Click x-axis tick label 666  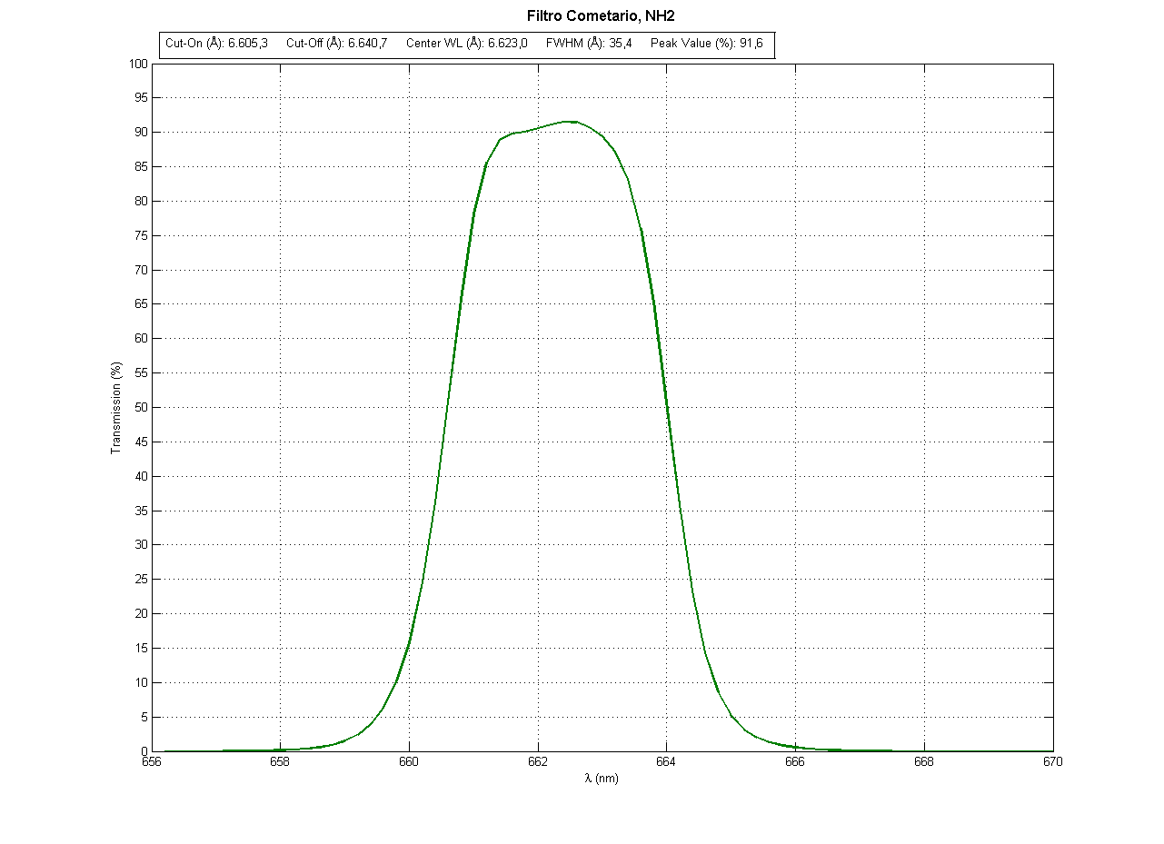(796, 763)
